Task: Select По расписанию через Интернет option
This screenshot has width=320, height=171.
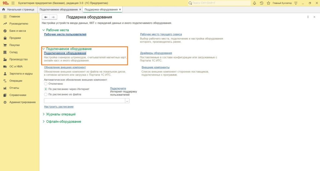Action: (x=46, y=89)
